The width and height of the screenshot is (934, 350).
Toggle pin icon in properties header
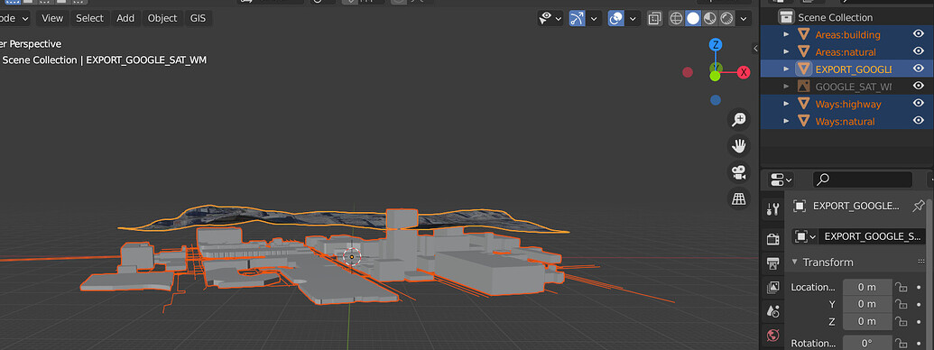click(919, 206)
